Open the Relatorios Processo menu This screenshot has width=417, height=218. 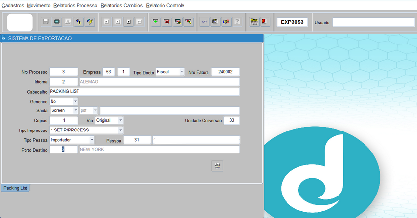[75, 5]
